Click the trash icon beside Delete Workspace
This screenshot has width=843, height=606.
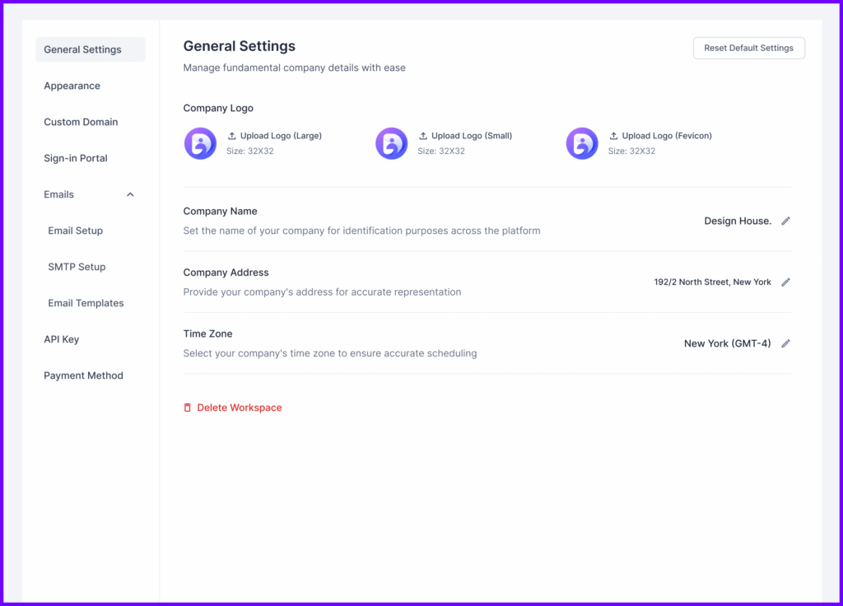point(187,407)
